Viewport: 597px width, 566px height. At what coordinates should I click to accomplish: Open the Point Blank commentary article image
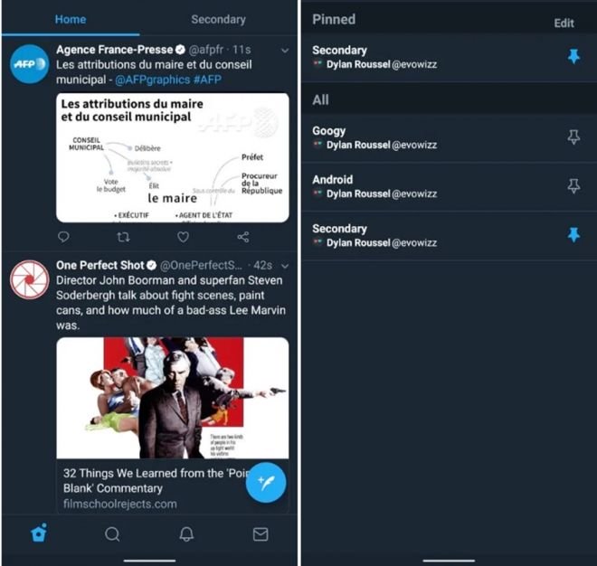(x=173, y=398)
